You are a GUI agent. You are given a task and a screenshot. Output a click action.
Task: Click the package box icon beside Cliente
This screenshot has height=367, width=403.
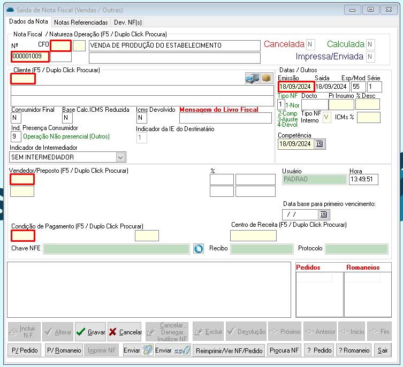[266, 78]
